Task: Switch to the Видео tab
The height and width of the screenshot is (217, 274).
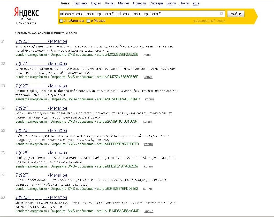Action: (x=96, y=3)
